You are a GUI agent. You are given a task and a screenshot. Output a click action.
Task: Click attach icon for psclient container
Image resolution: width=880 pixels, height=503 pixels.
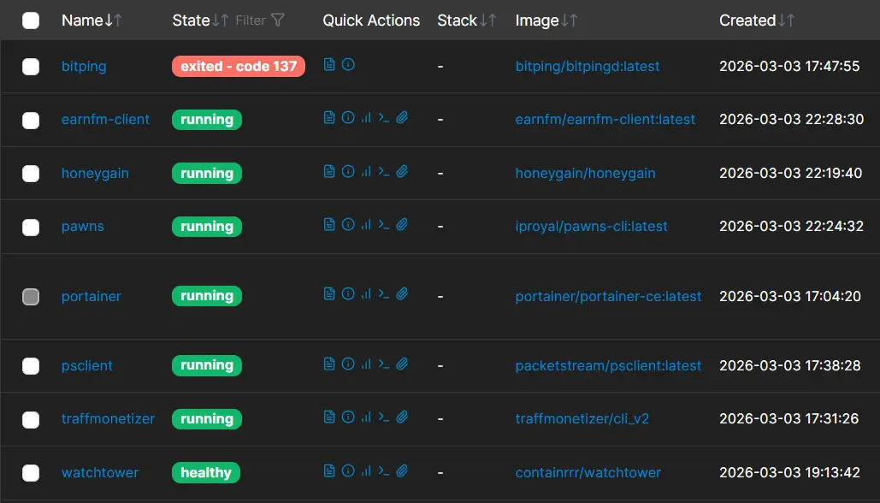point(402,364)
